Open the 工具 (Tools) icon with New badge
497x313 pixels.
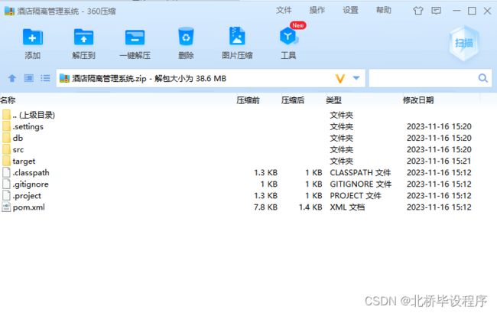coord(288,36)
